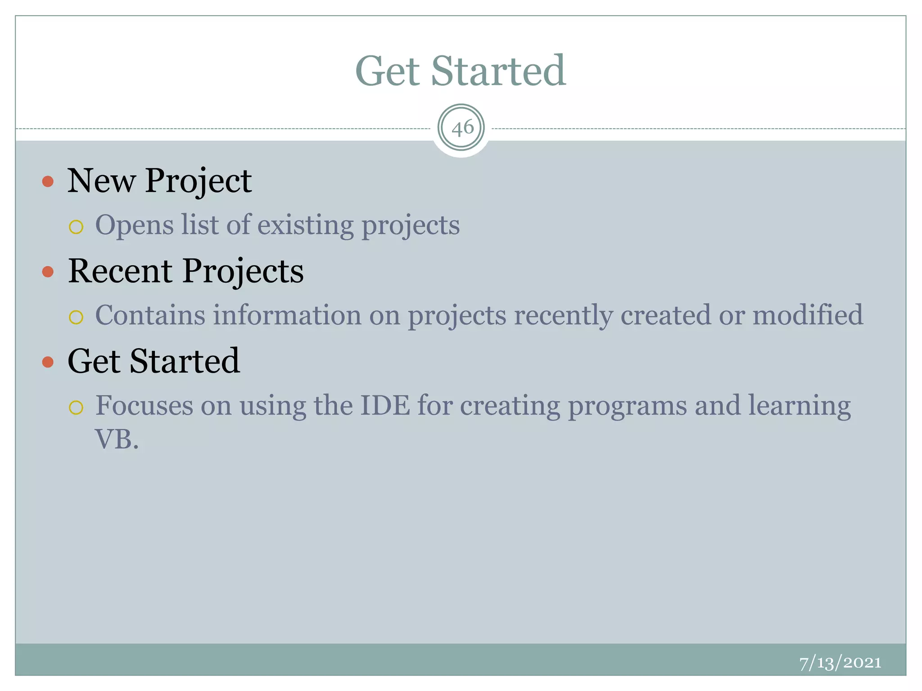Click hollow bullet before Contains information line

(x=76, y=317)
